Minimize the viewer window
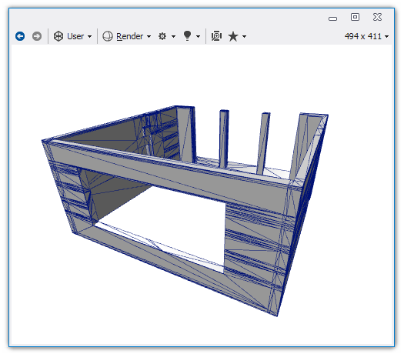Image resolution: width=404 pixels, height=354 pixels. tap(333, 18)
